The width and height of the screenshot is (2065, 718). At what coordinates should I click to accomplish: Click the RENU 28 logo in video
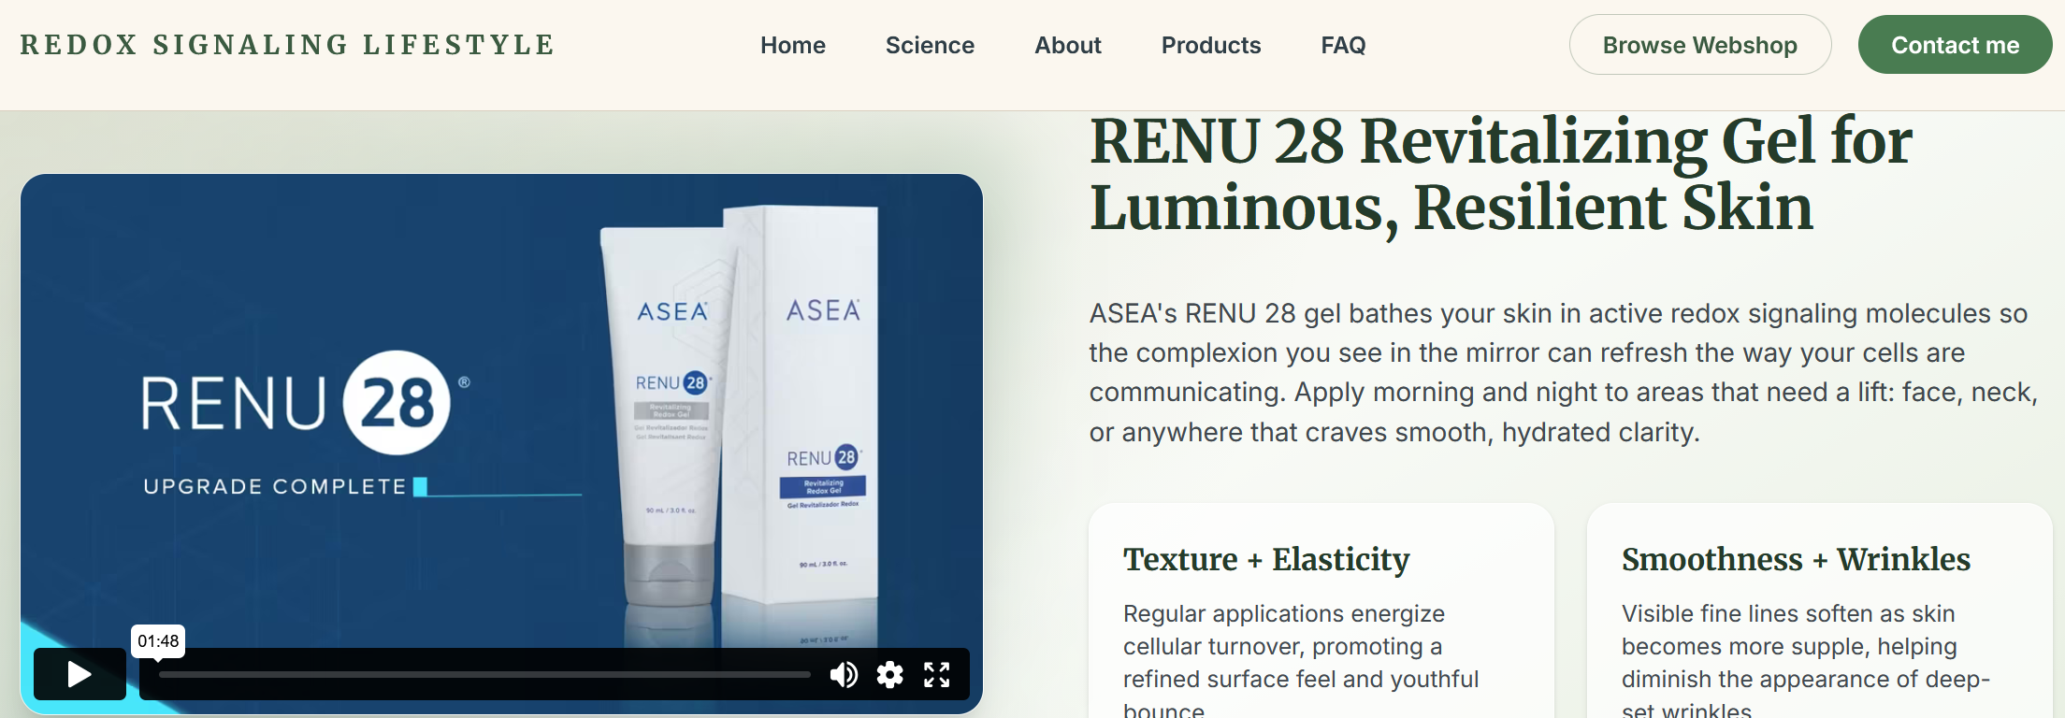[x=306, y=403]
